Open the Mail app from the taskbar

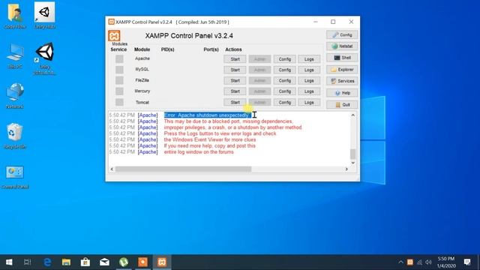coord(104,262)
